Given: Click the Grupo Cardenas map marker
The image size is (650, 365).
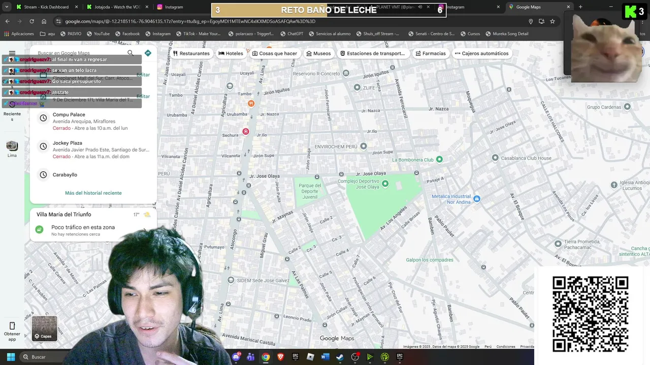Looking at the screenshot, I should click(x=627, y=106).
